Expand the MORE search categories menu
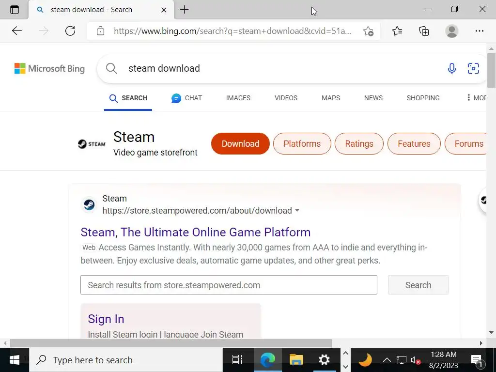This screenshot has height=372, width=496. pos(477,98)
